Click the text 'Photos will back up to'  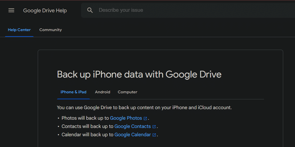[85, 118]
